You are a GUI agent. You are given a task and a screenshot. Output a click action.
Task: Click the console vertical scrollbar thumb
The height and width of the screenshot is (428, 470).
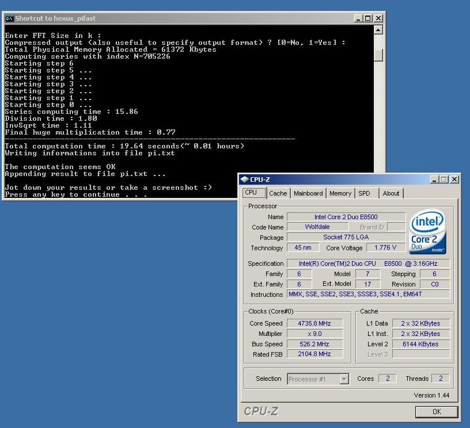tap(378, 55)
